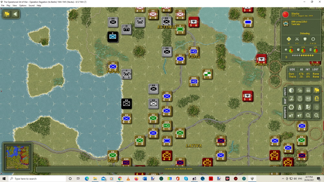Open the Sound menu
The image size is (324, 182).
coord(31,5)
